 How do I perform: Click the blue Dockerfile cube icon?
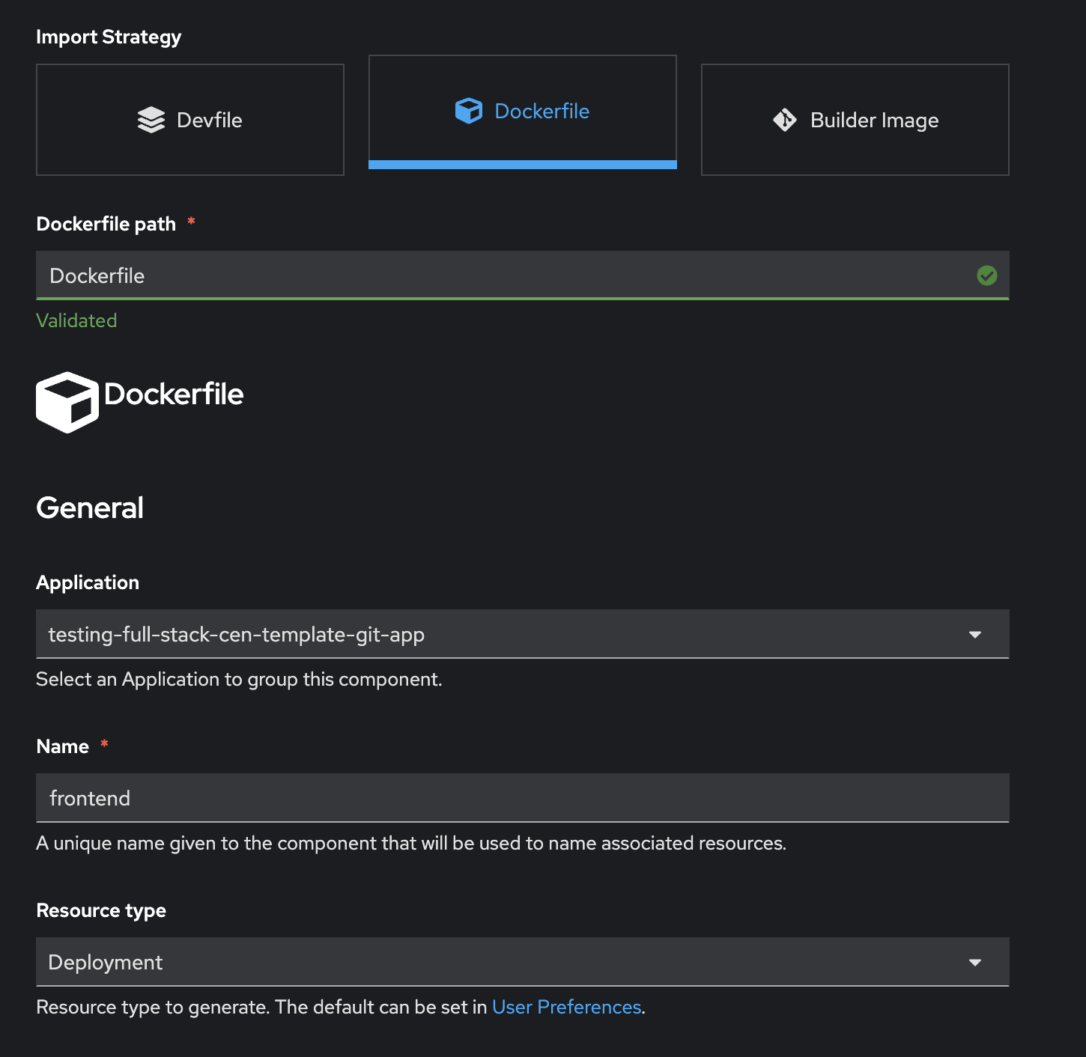point(469,111)
